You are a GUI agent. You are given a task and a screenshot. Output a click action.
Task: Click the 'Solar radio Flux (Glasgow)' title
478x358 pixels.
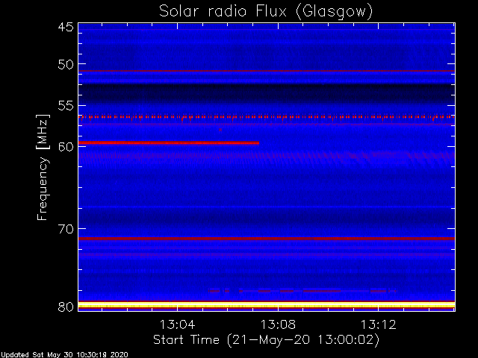266,12
